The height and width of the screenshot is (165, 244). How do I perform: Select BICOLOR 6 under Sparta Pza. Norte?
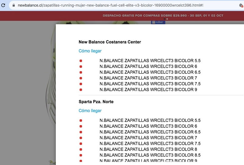tap(148, 126)
